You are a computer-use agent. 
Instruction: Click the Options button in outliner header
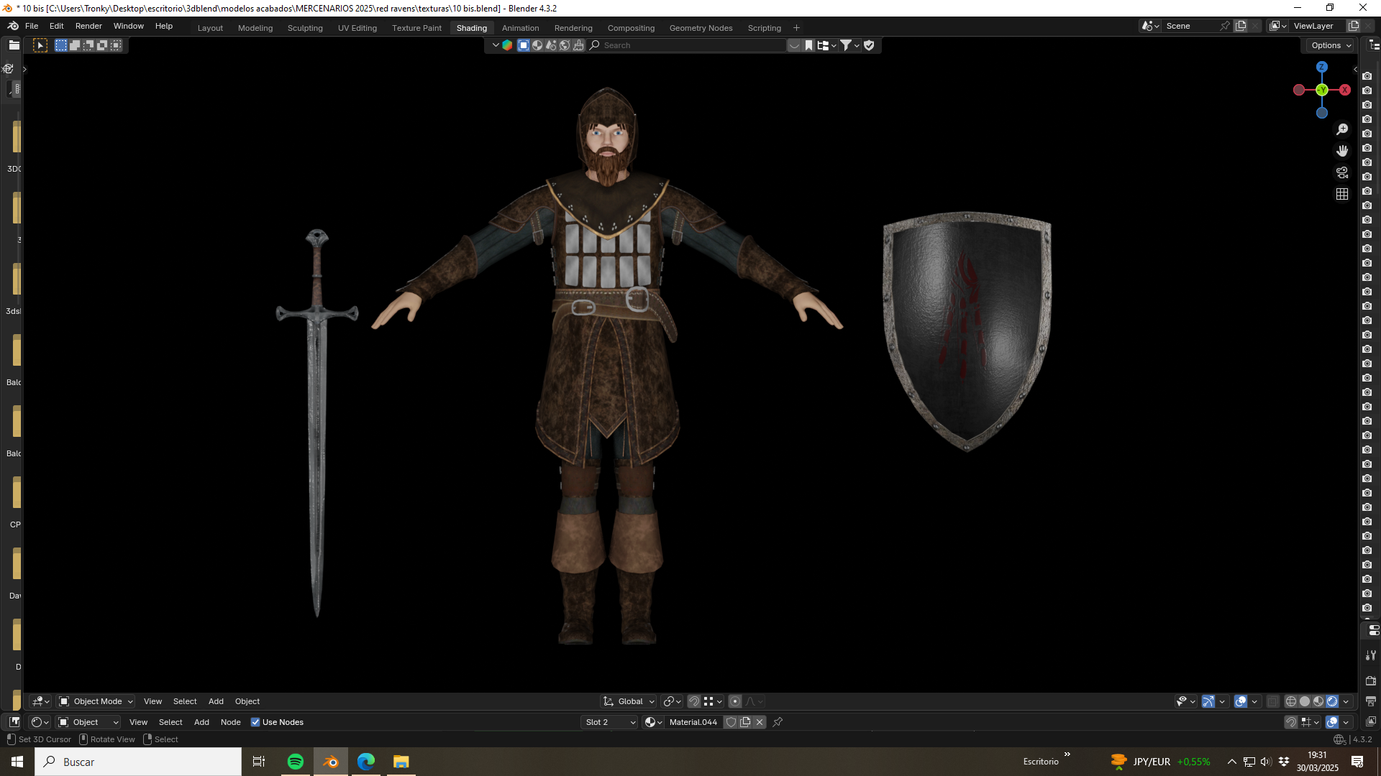(1331, 45)
